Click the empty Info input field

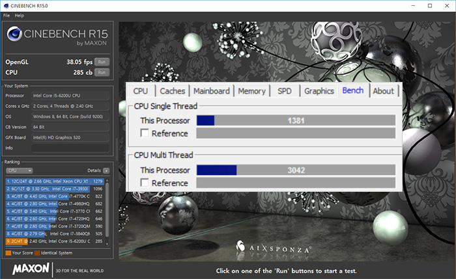pyautogui.click(x=70, y=148)
